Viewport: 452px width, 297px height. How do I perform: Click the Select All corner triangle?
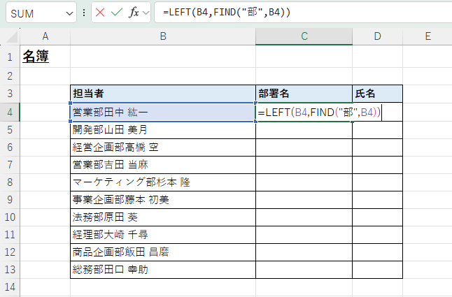pyautogui.click(x=11, y=36)
